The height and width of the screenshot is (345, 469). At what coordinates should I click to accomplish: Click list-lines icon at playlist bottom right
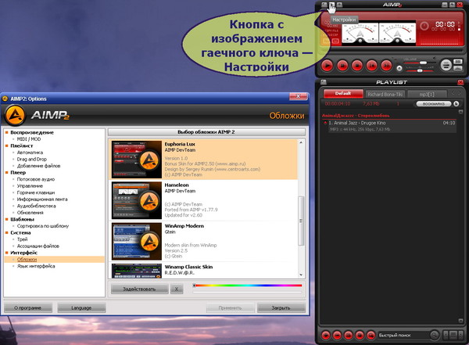(x=453, y=335)
